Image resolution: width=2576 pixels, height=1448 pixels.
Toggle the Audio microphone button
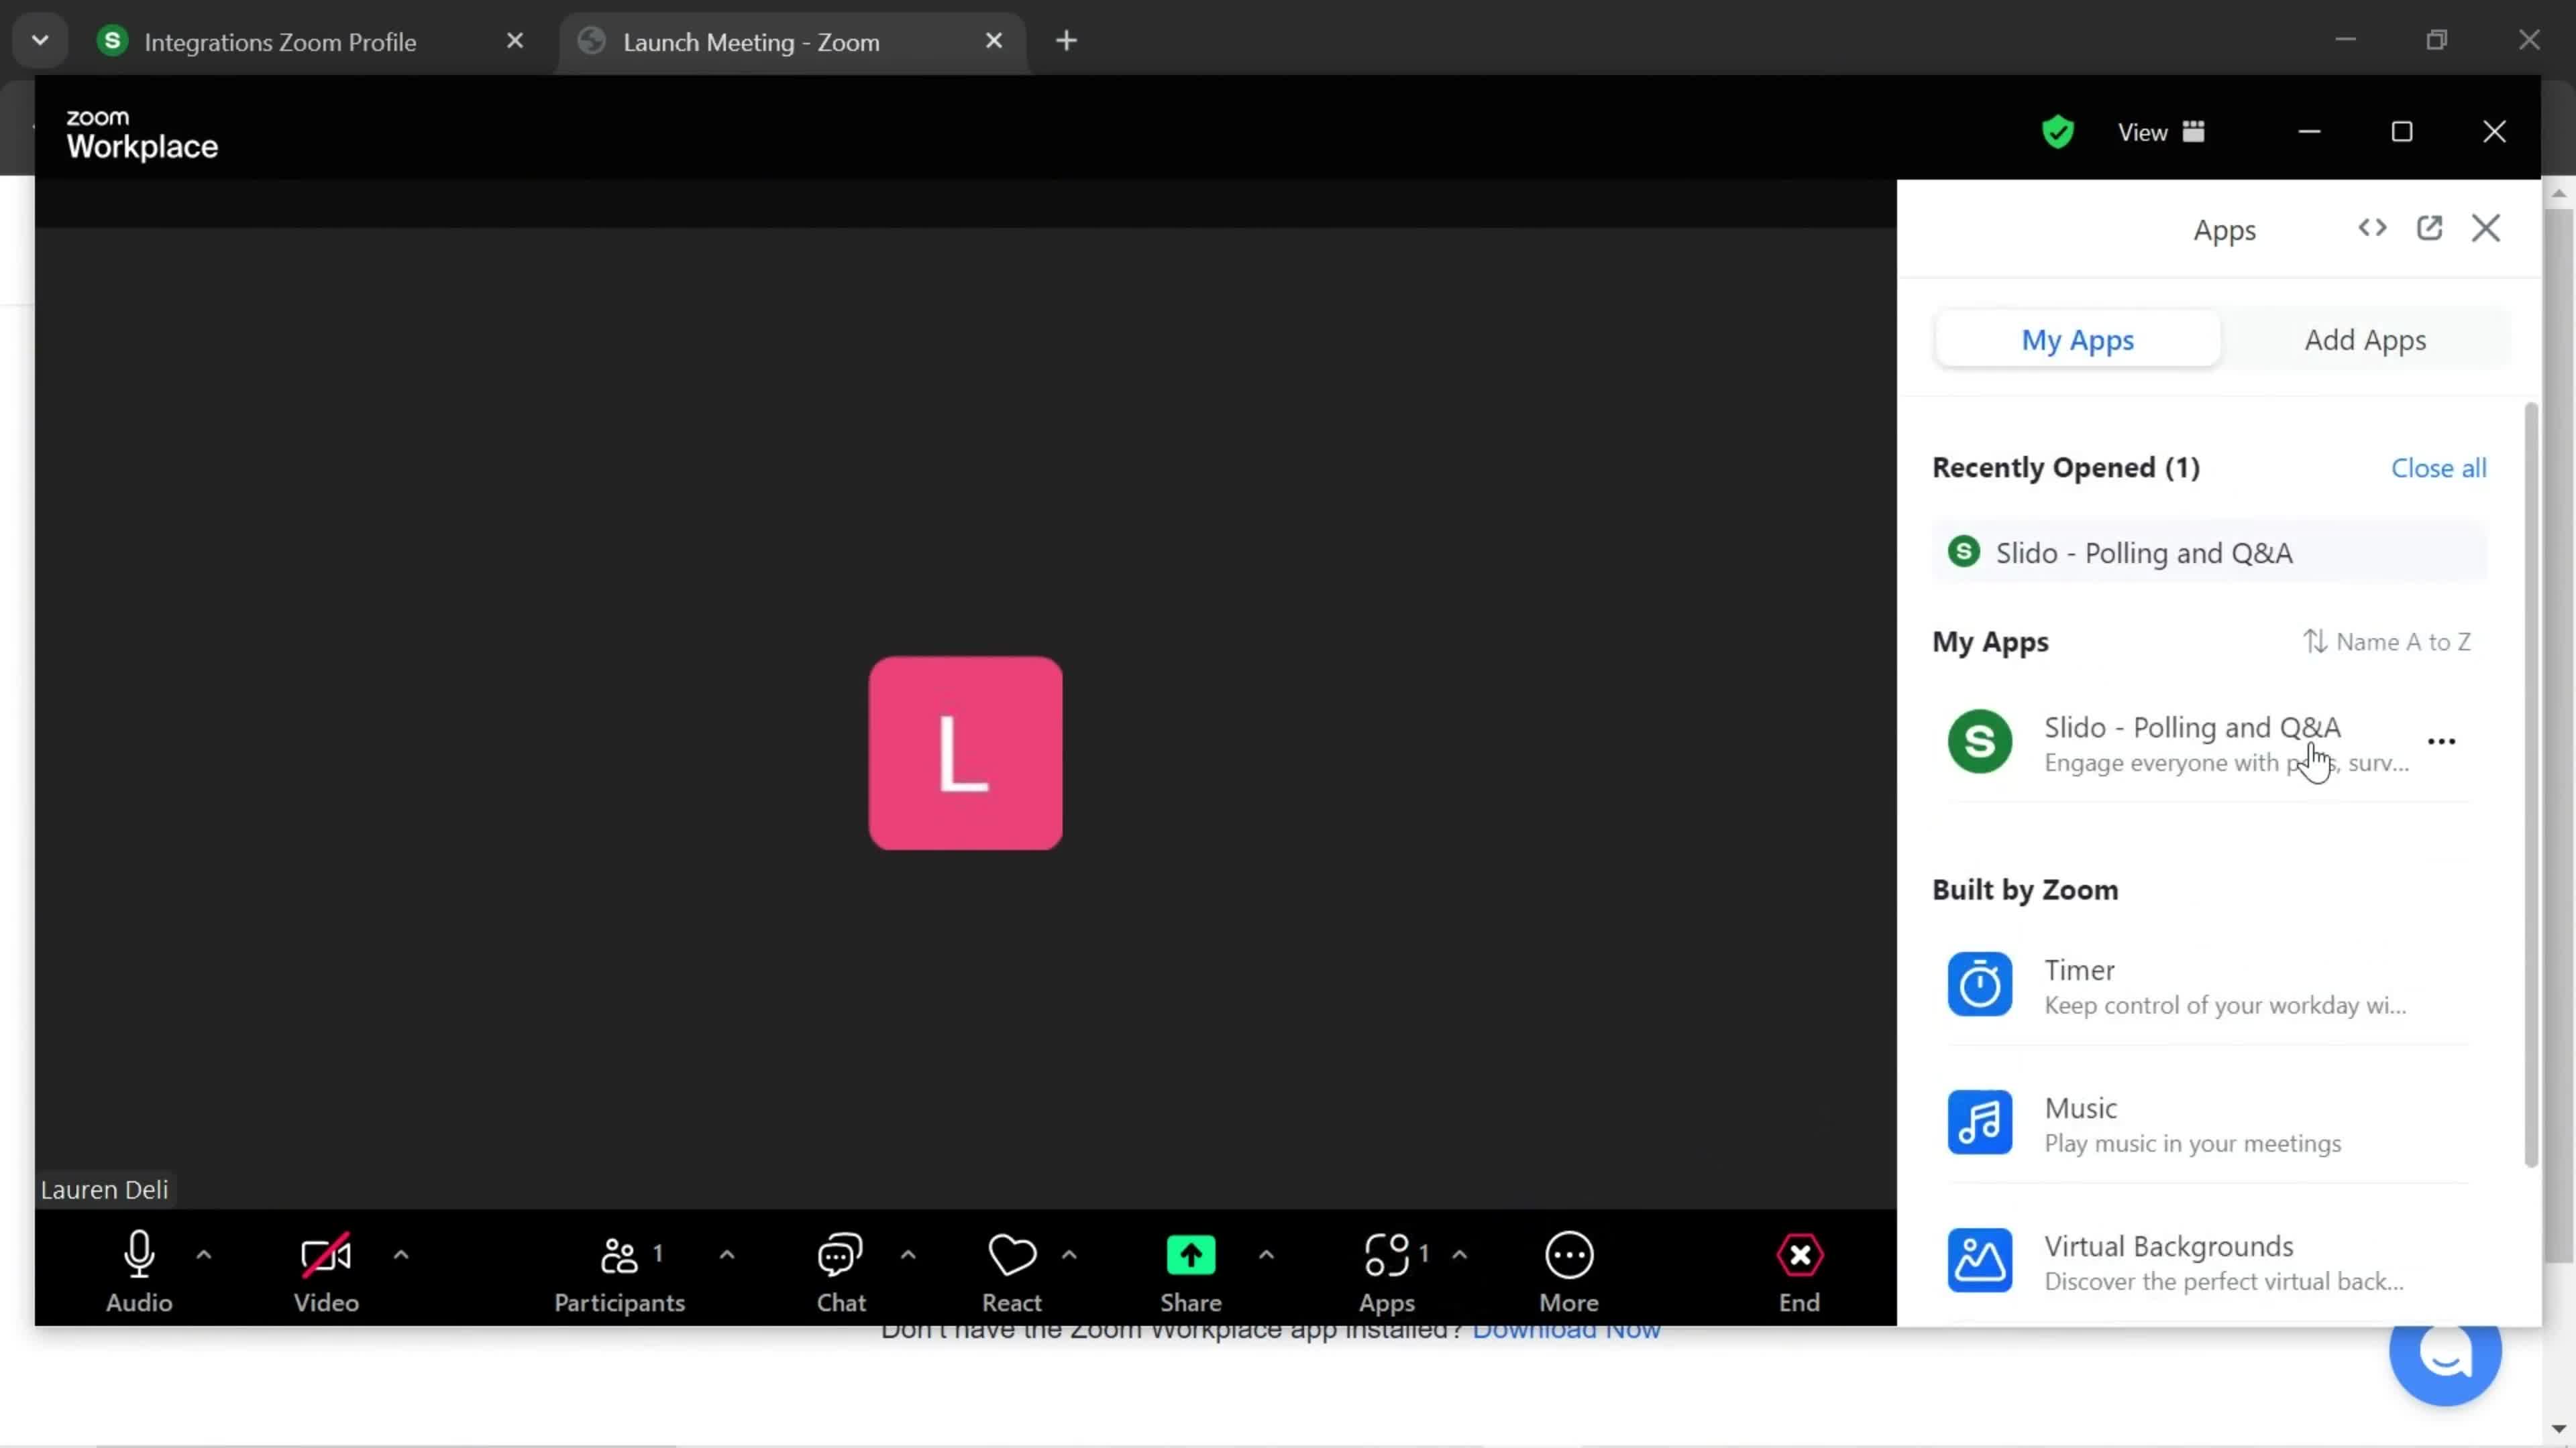click(x=139, y=1271)
